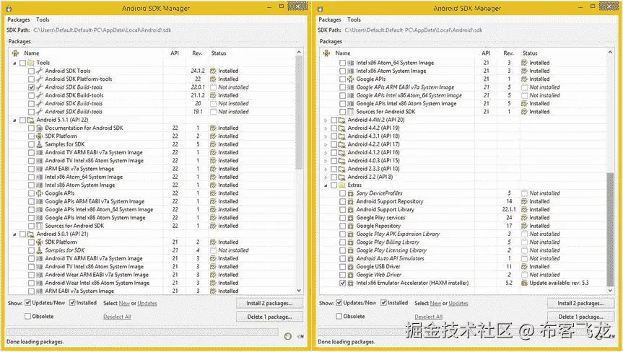The height and width of the screenshot is (352, 623).
Task: Click the scroll-down arrow in the left package list
Action: tap(299, 291)
